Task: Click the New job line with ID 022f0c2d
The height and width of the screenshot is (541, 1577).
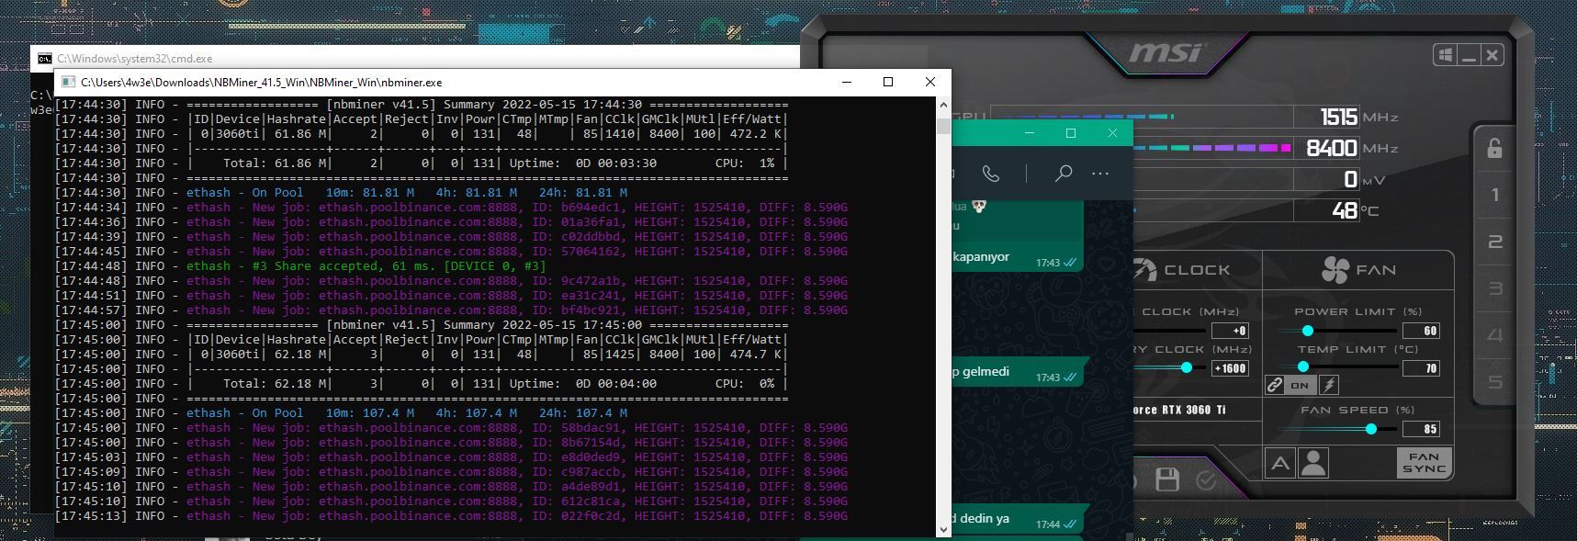Action: (x=517, y=516)
